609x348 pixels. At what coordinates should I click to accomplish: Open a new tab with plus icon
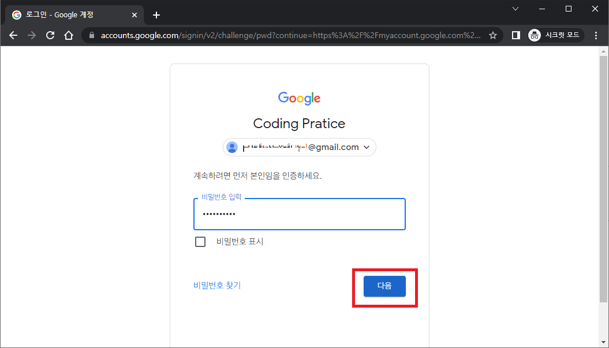(156, 15)
